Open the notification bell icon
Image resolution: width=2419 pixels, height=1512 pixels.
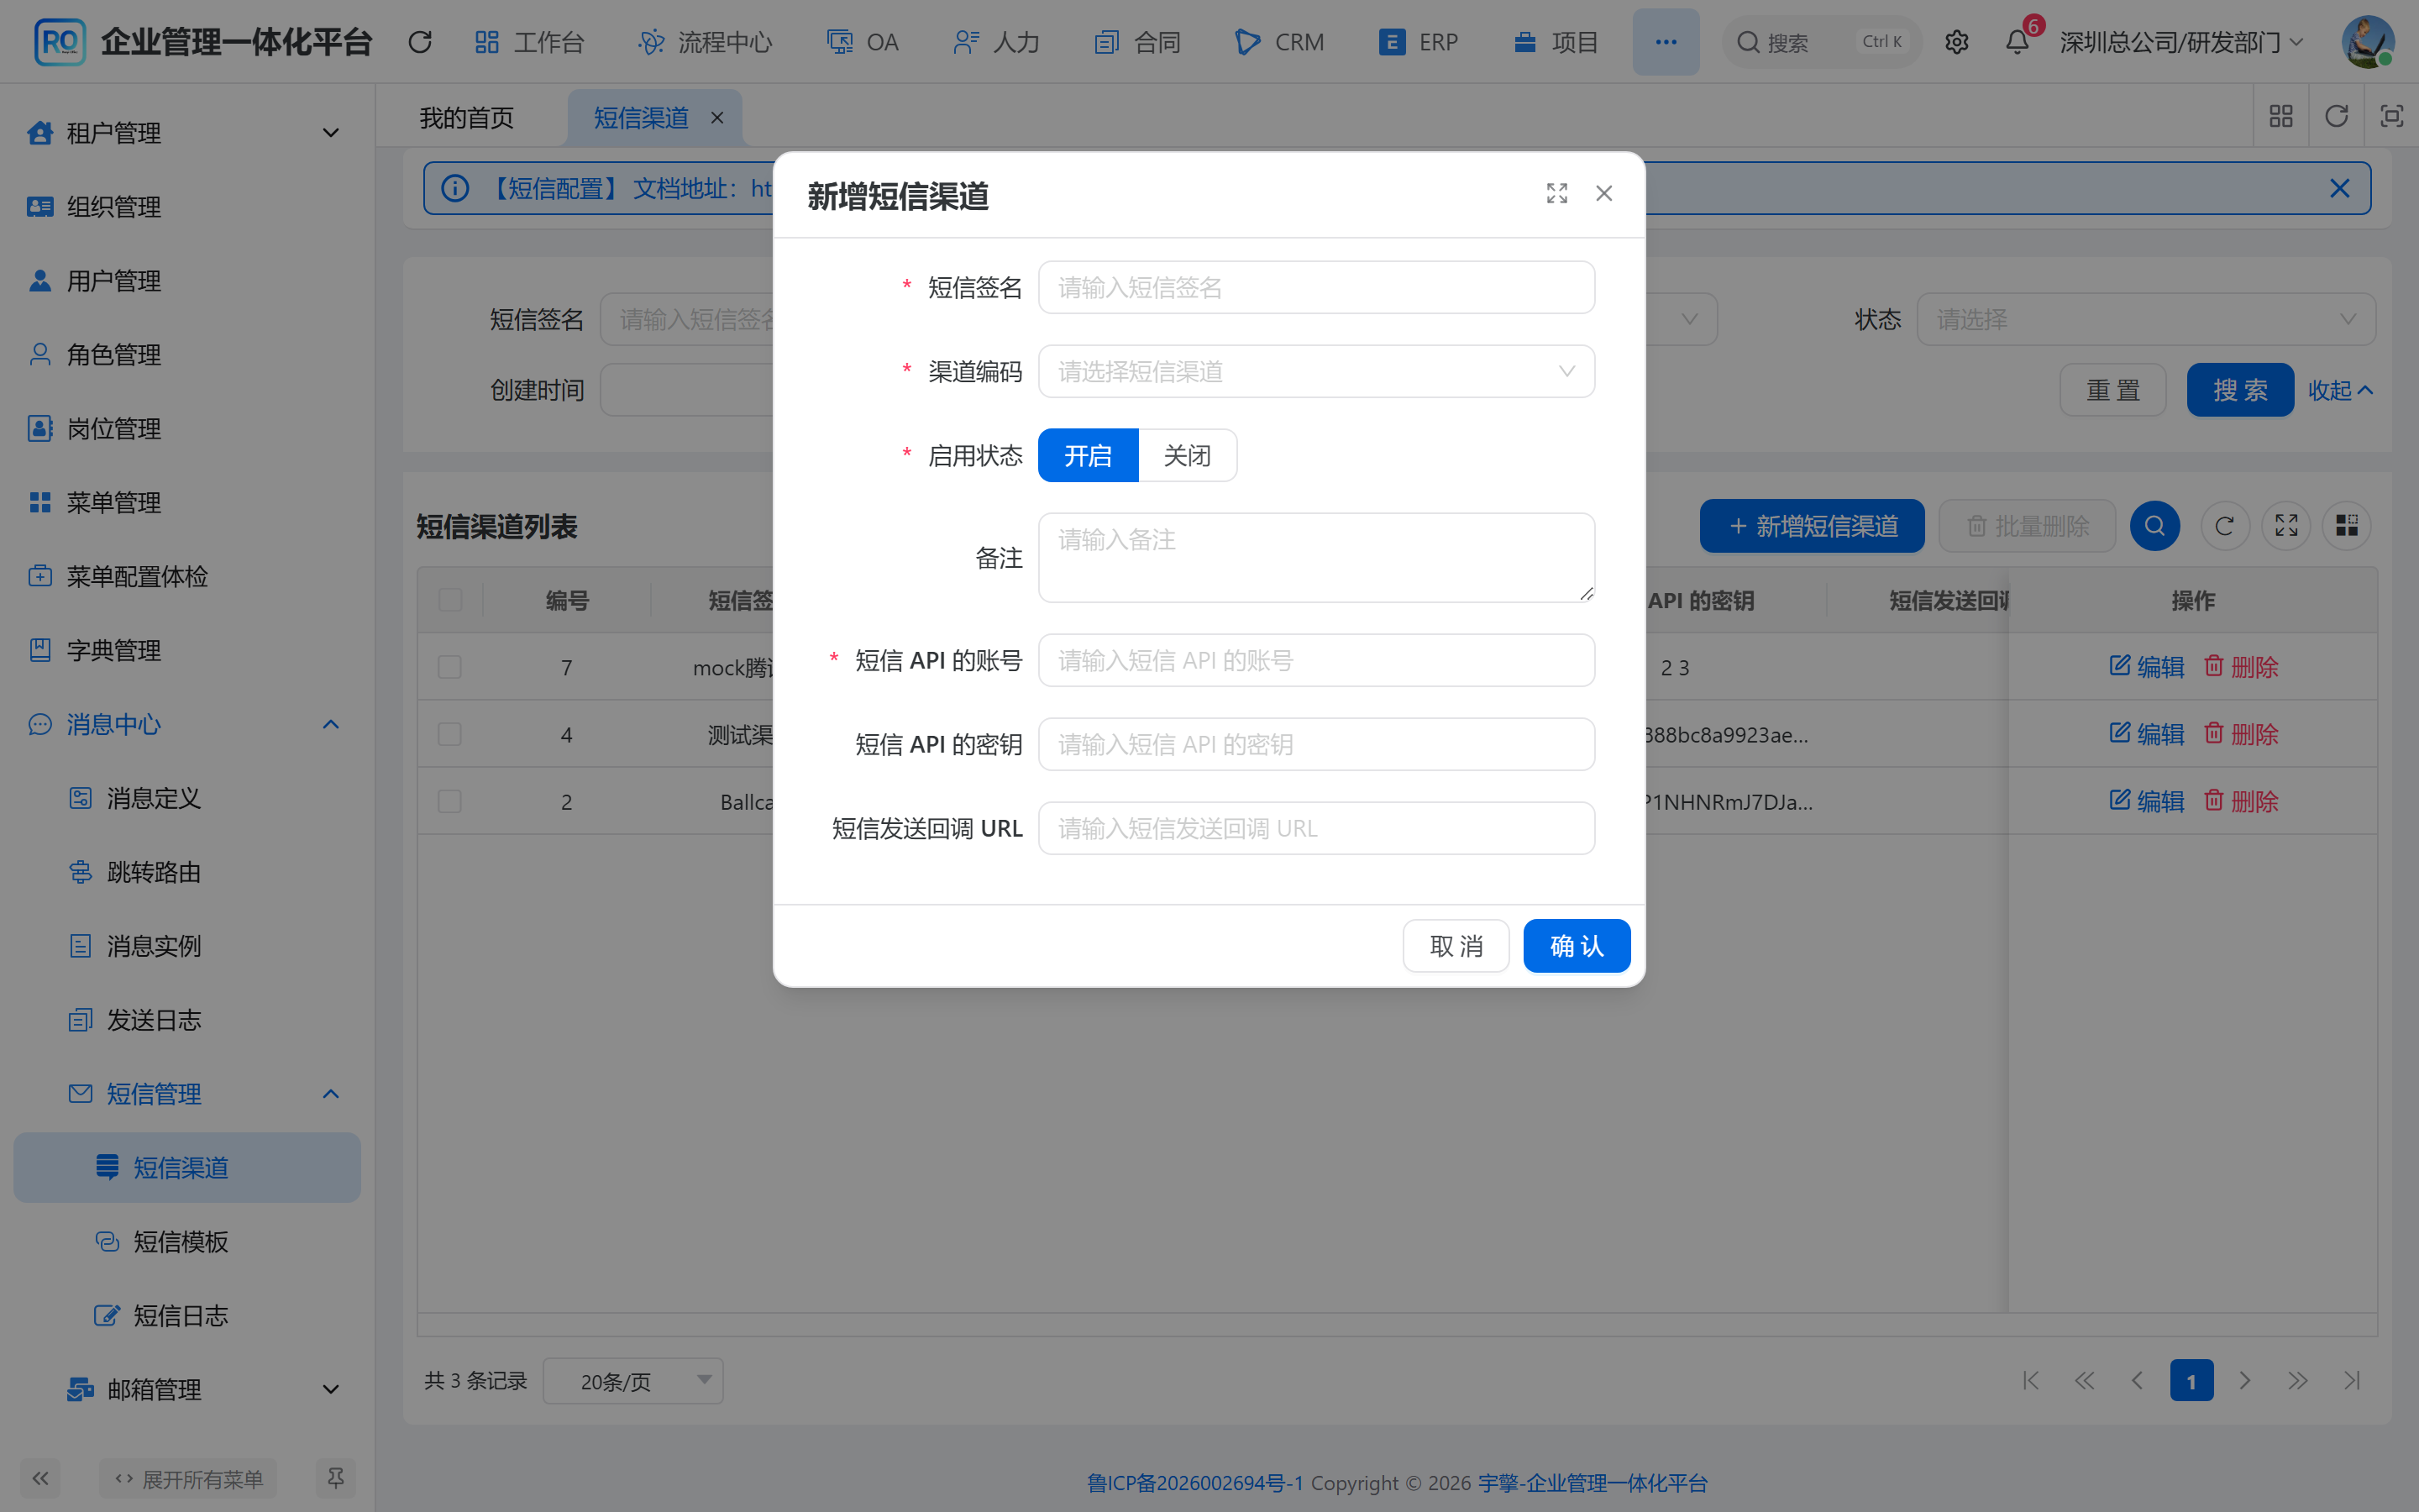pyautogui.click(x=2018, y=42)
